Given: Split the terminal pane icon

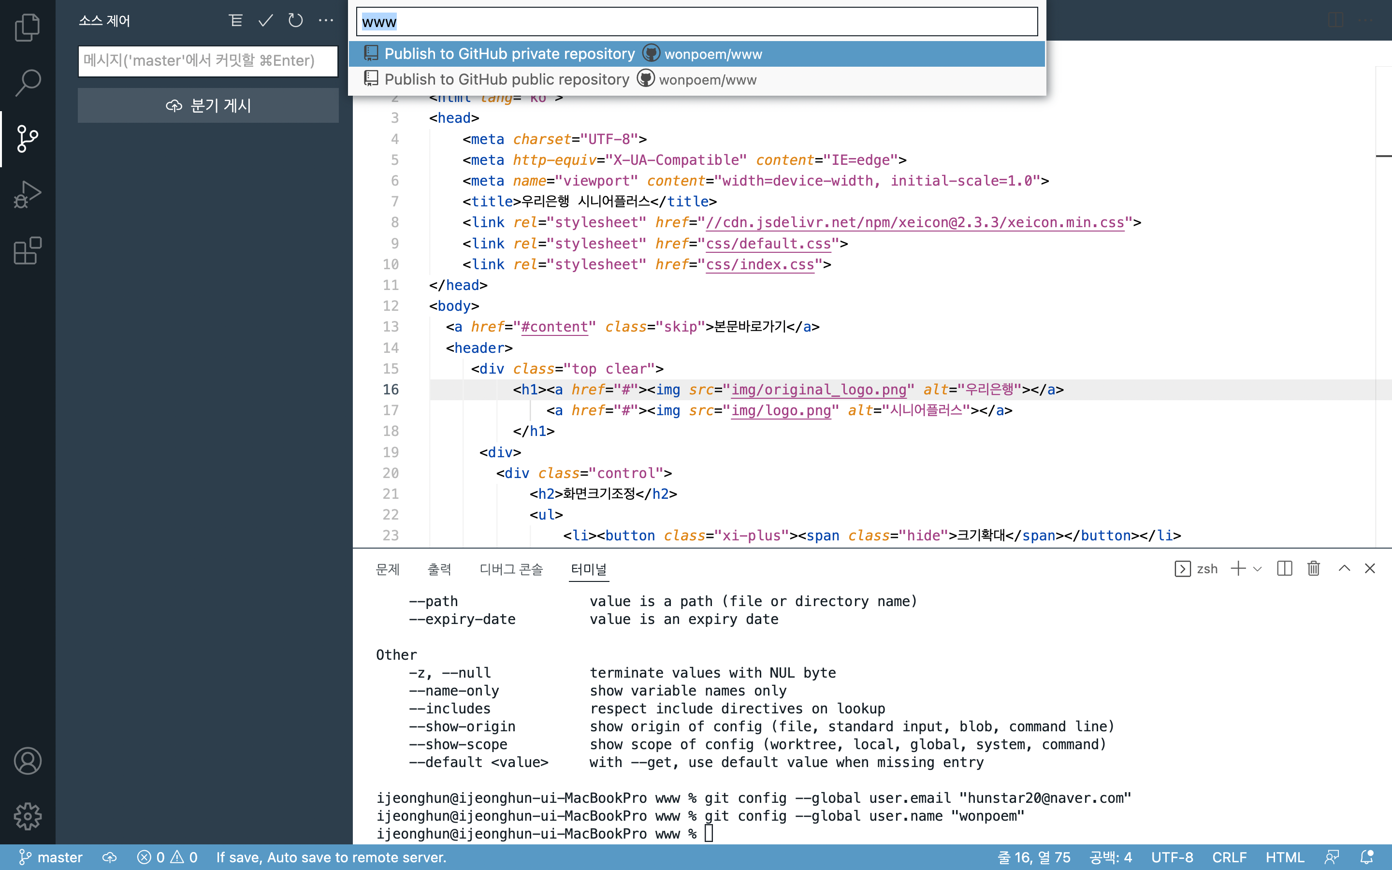Looking at the screenshot, I should (x=1284, y=568).
